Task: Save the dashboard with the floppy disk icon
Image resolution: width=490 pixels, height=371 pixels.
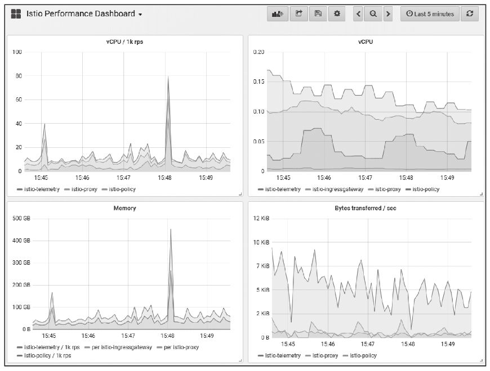Action: point(318,14)
